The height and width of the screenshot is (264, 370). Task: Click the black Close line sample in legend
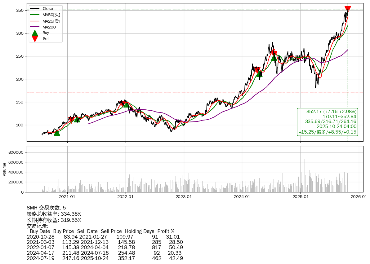tap(35, 9)
